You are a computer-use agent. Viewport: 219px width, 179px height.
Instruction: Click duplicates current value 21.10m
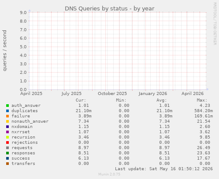[x=84, y=111]
